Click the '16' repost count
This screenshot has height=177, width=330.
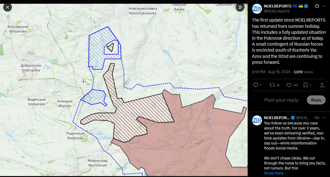coord(278,85)
